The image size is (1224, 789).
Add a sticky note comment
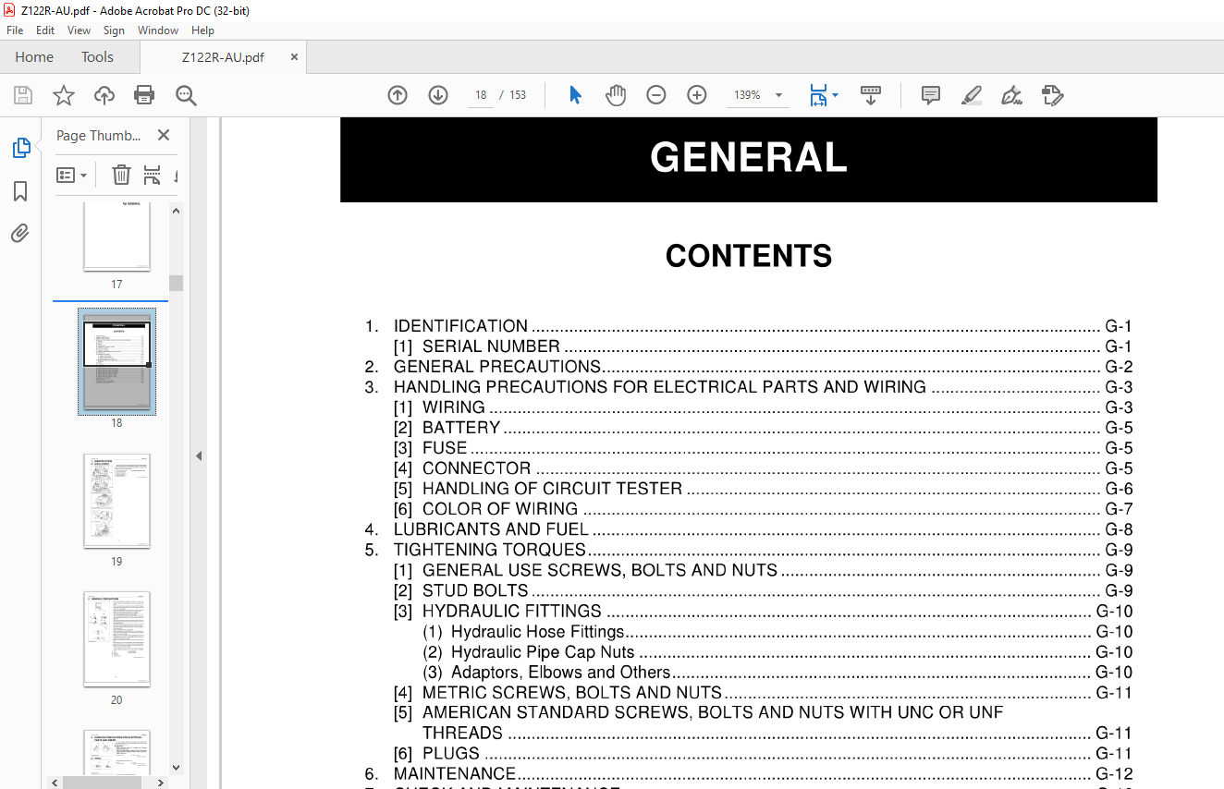pos(931,95)
